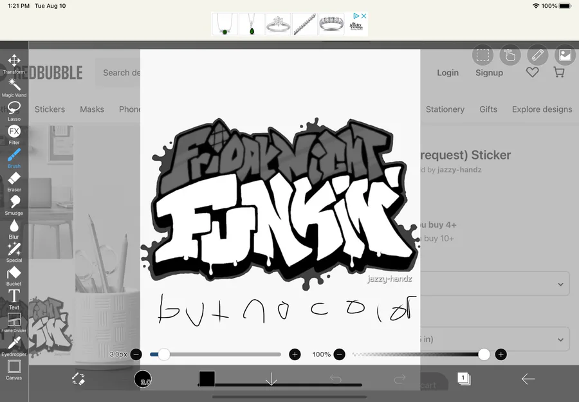
Task: Select the Text tool
Action: (14, 300)
